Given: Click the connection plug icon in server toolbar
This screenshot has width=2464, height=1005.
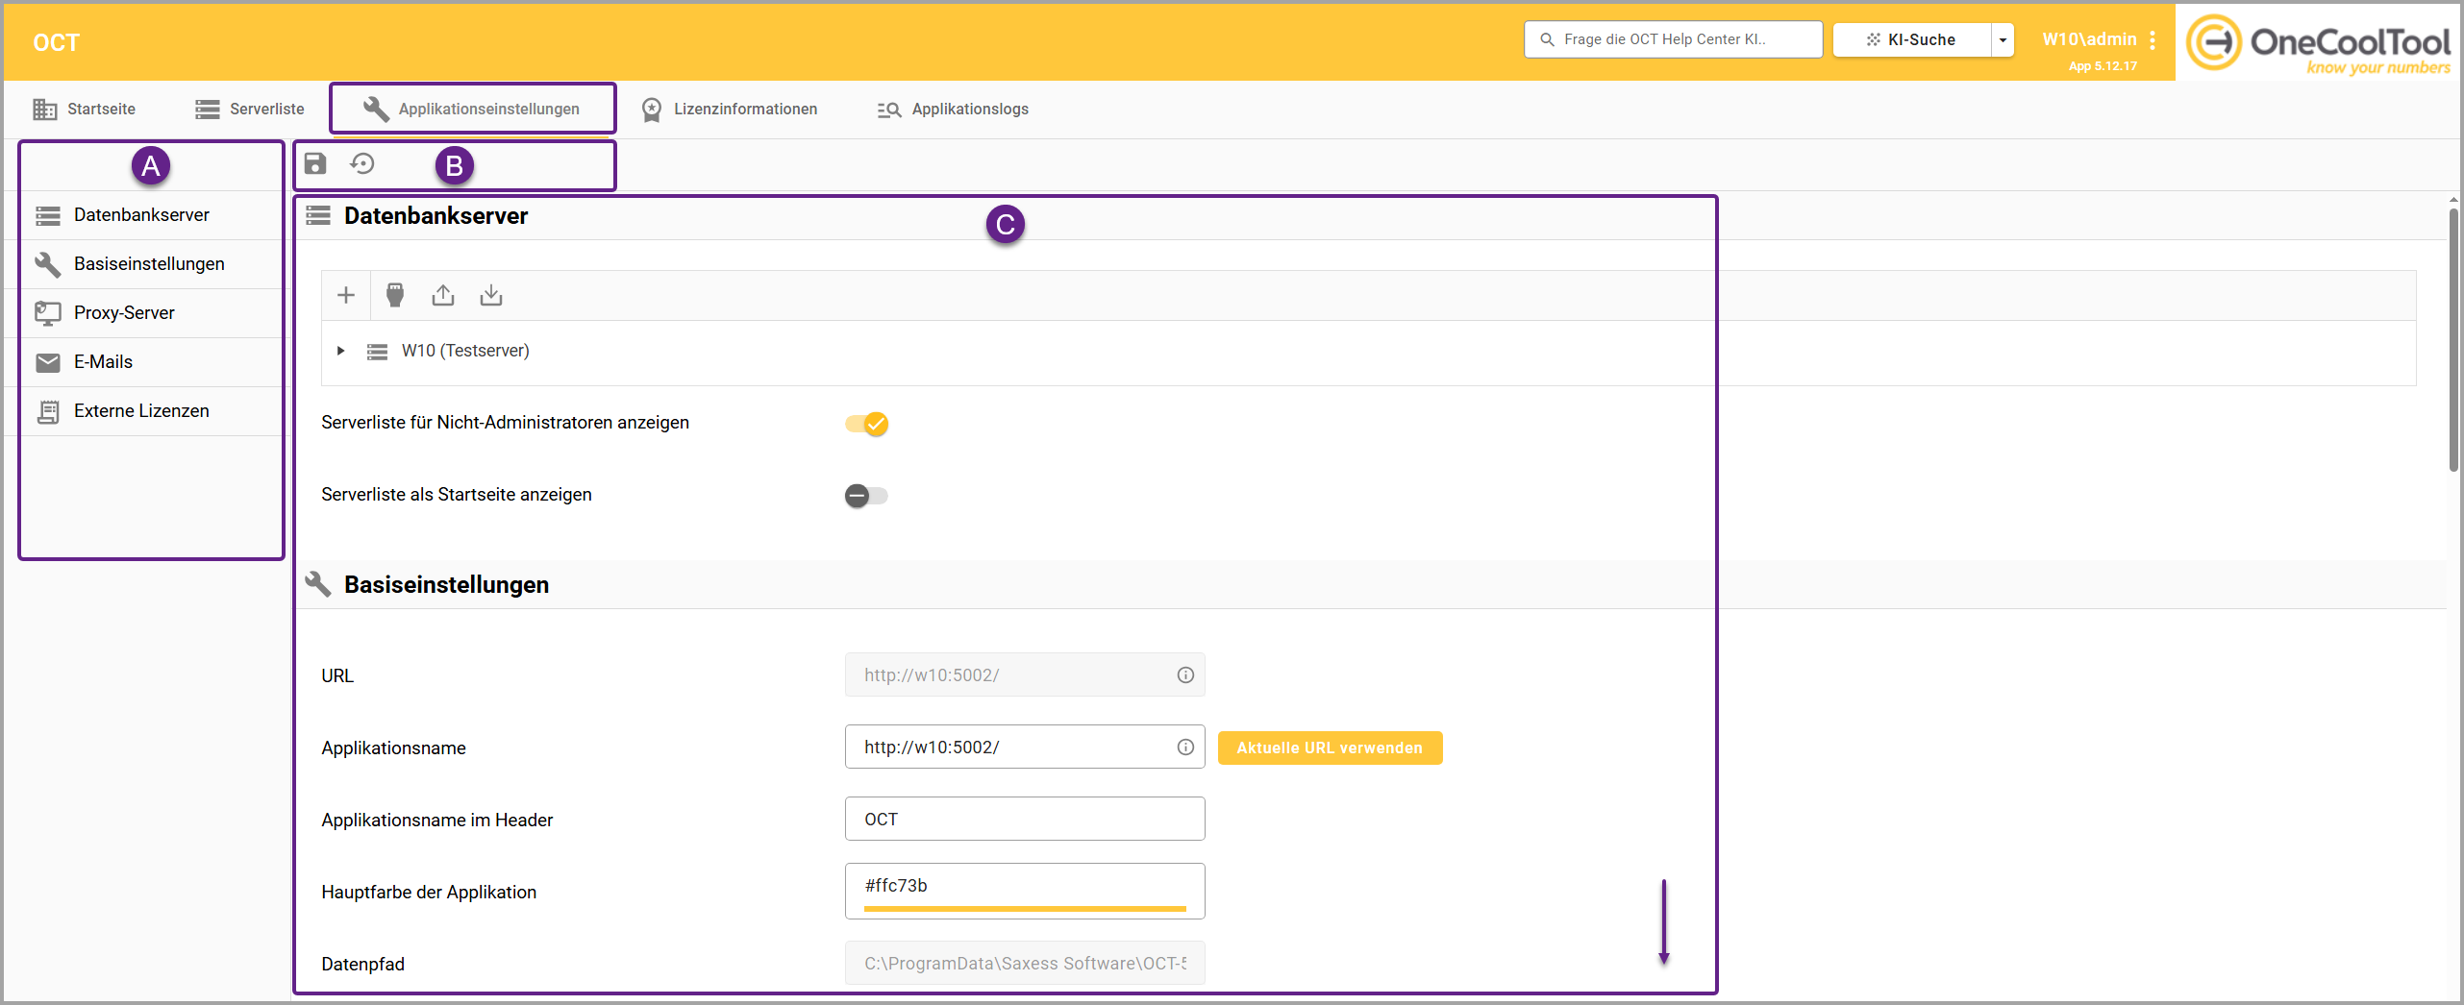Looking at the screenshot, I should coord(394,295).
